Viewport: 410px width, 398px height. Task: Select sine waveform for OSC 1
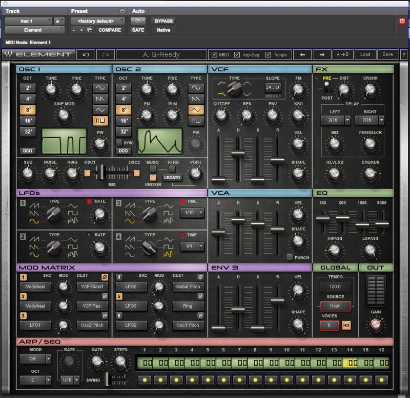click(x=100, y=88)
